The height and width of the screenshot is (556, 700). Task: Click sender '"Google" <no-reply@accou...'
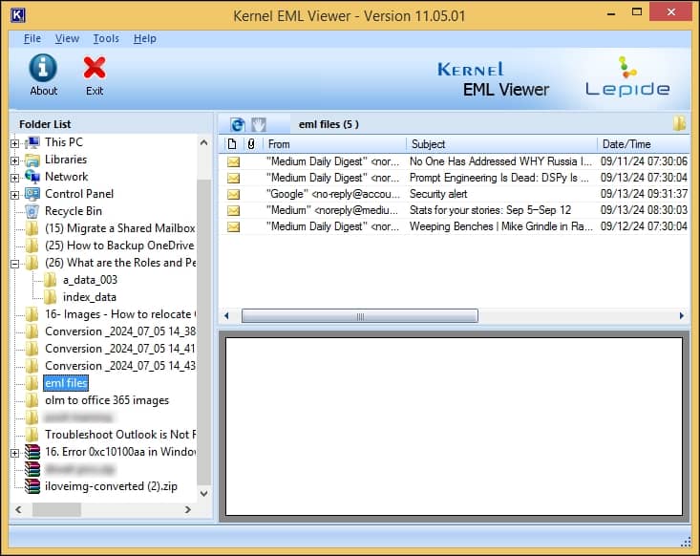(333, 194)
